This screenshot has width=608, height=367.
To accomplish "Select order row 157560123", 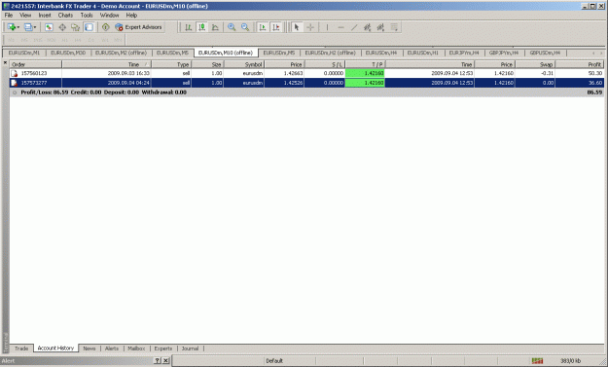I will point(306,73).
